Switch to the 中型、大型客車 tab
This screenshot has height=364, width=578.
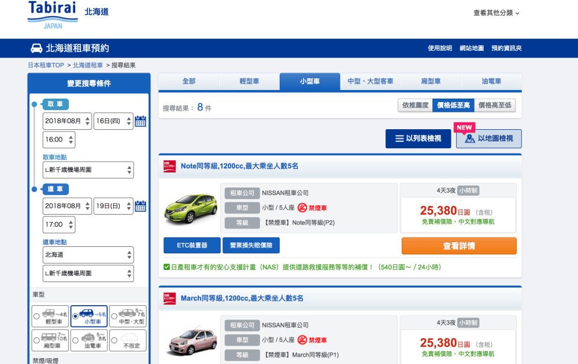tap(370, 82)
